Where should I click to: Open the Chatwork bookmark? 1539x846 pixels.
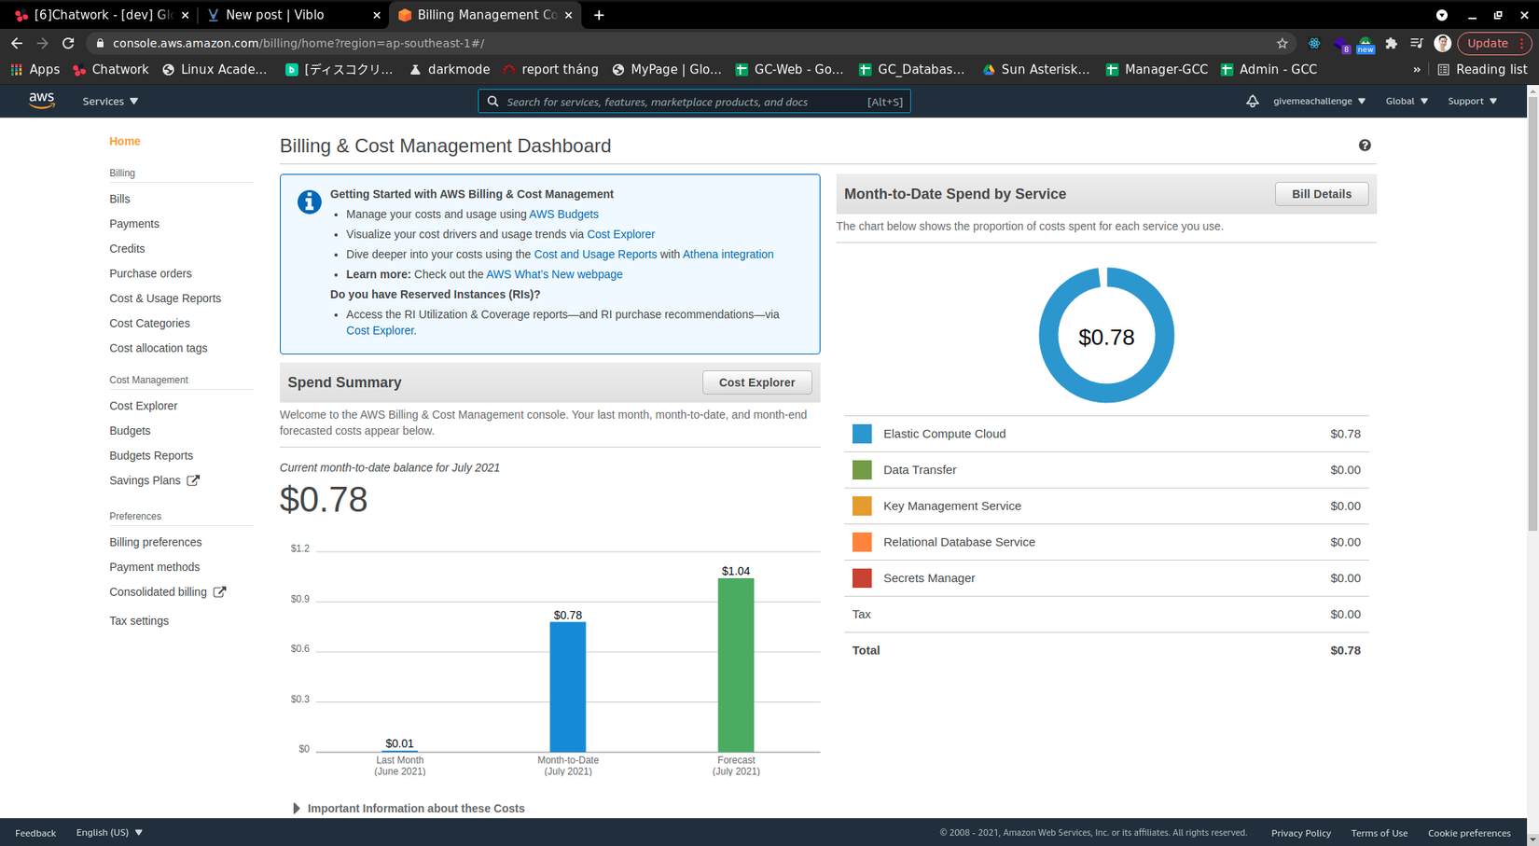[110, 70]
